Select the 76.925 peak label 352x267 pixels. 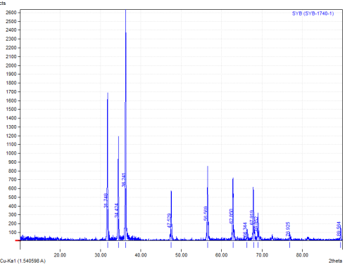(x=288, y=229)
